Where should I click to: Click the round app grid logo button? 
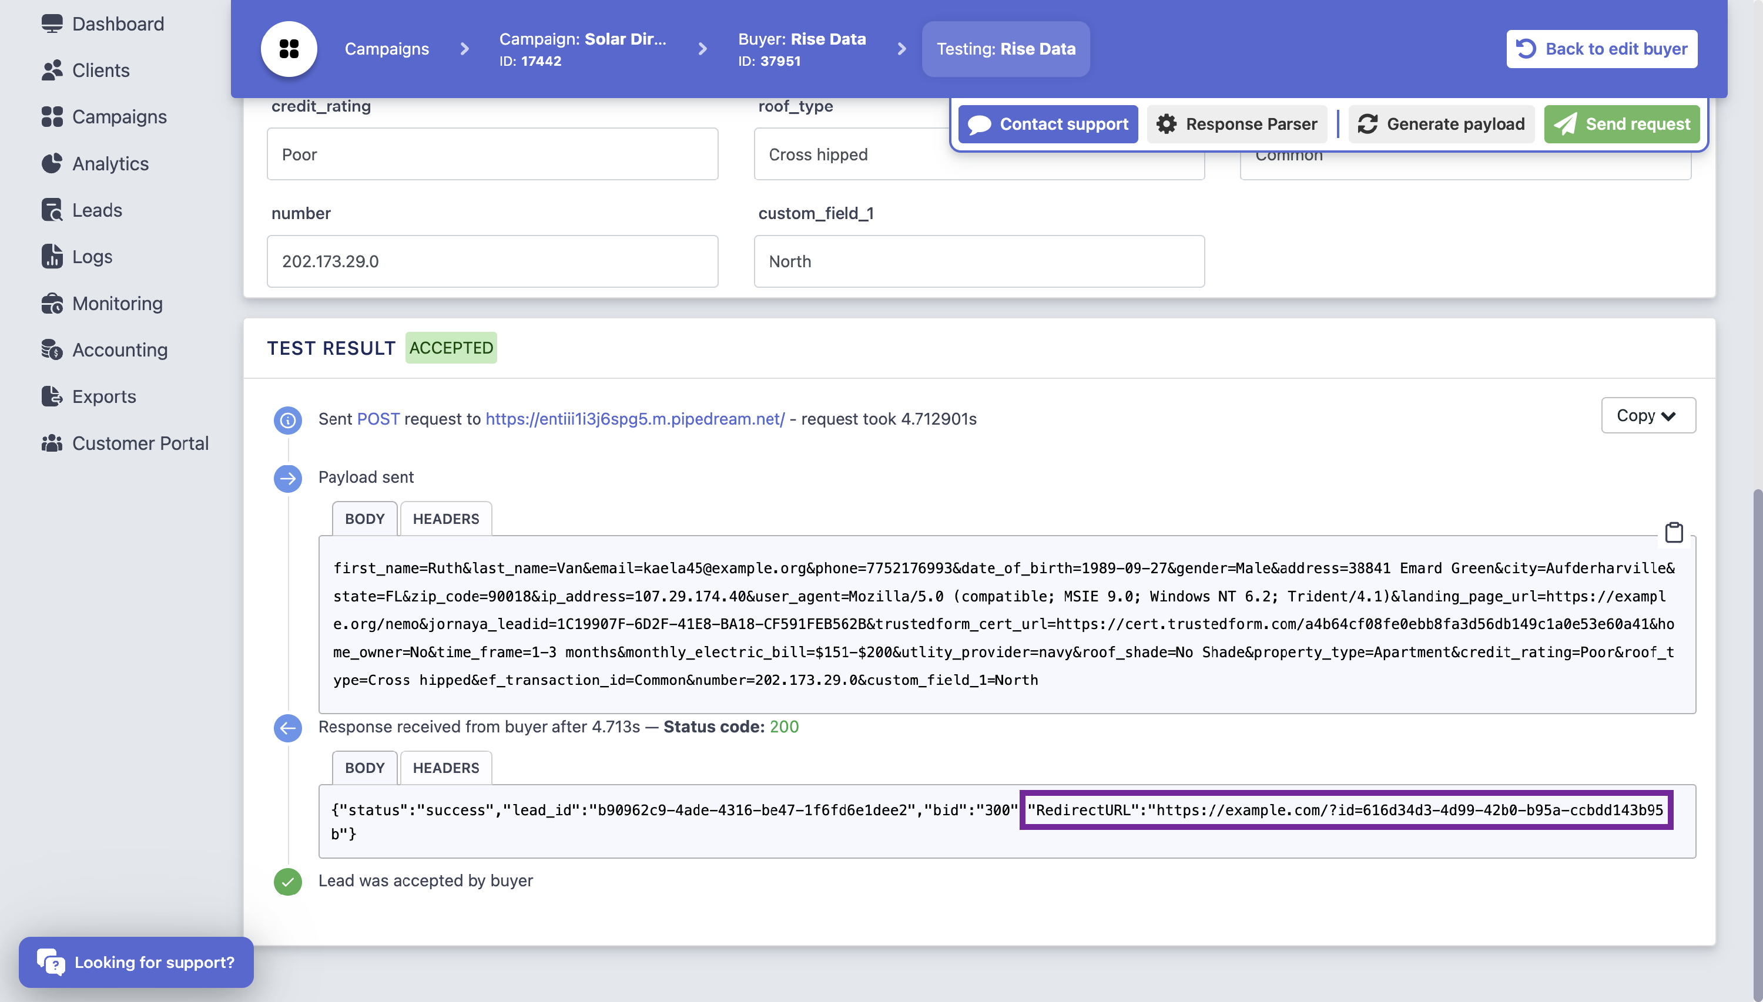coord(289,49)
